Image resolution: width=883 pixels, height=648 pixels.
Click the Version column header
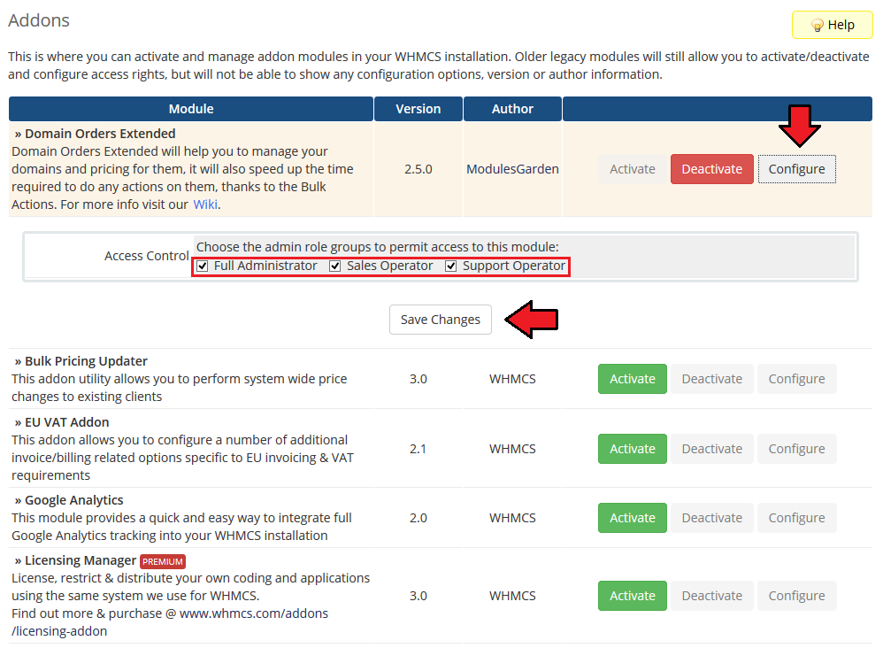[418, 109]
